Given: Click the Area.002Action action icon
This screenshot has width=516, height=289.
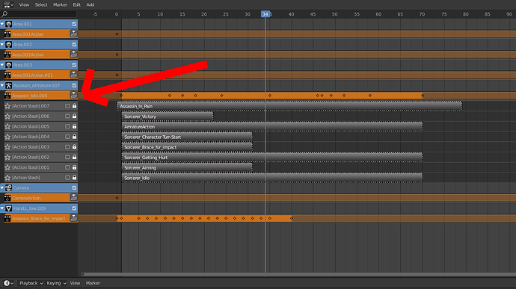Looking at the screenshot, I should [7, 55].
